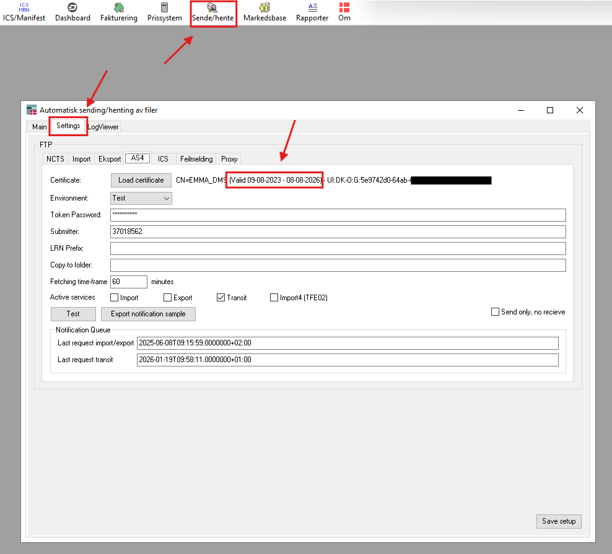Open the Markedsbase toolbar icon

[264, 12]
